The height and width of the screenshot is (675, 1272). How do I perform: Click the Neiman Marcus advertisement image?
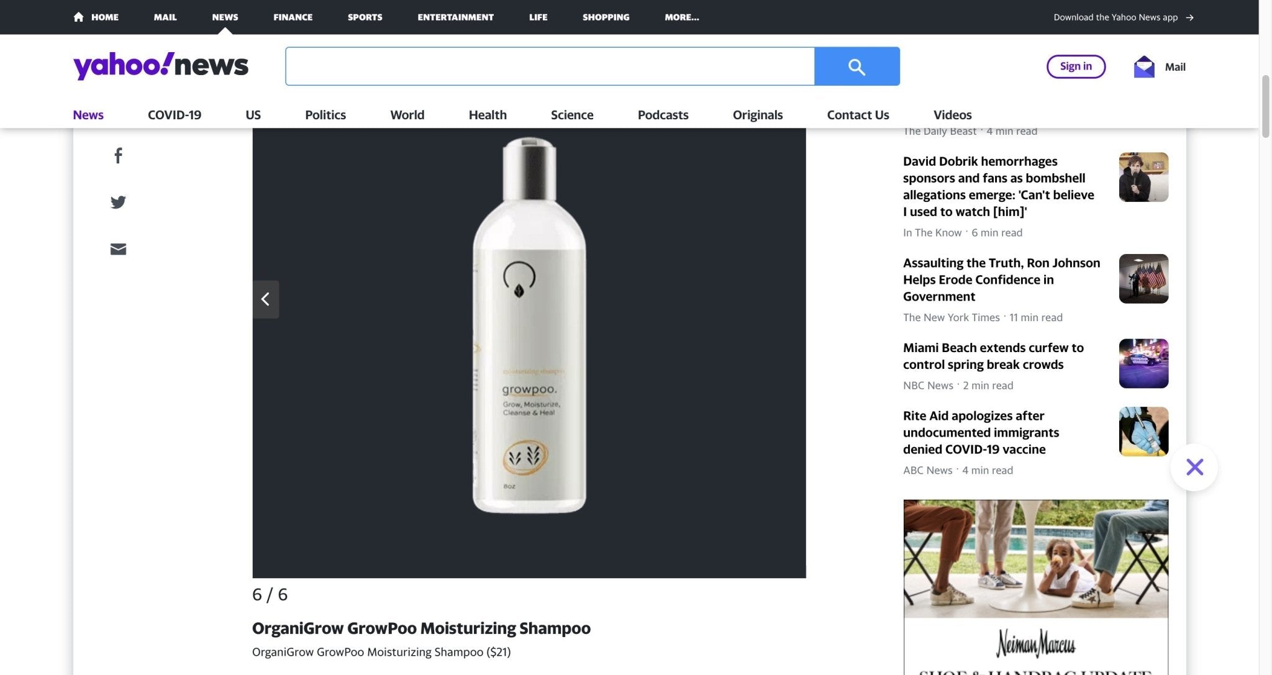[1035, 587]
